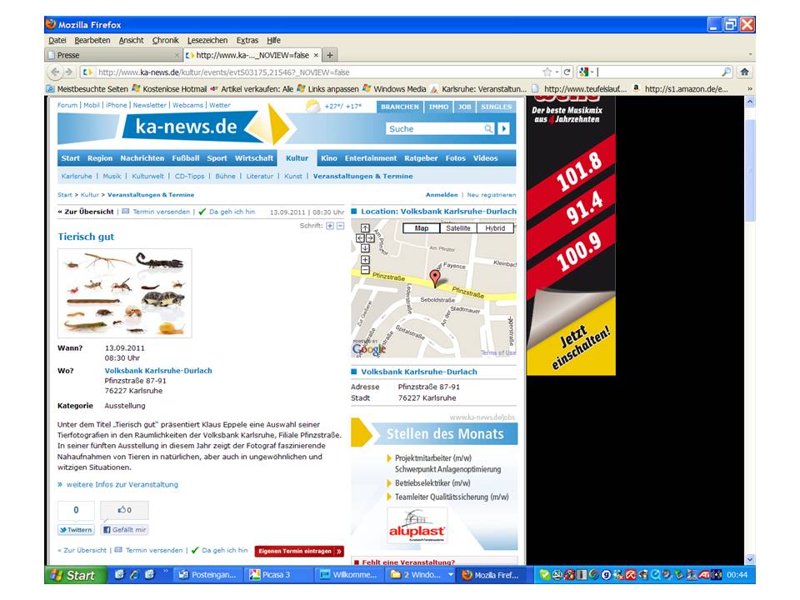Viewport: 800px width, 600px height.
Task: Expand the bookmarks toolbar overflow chevron
Action: tap(749, 88)
